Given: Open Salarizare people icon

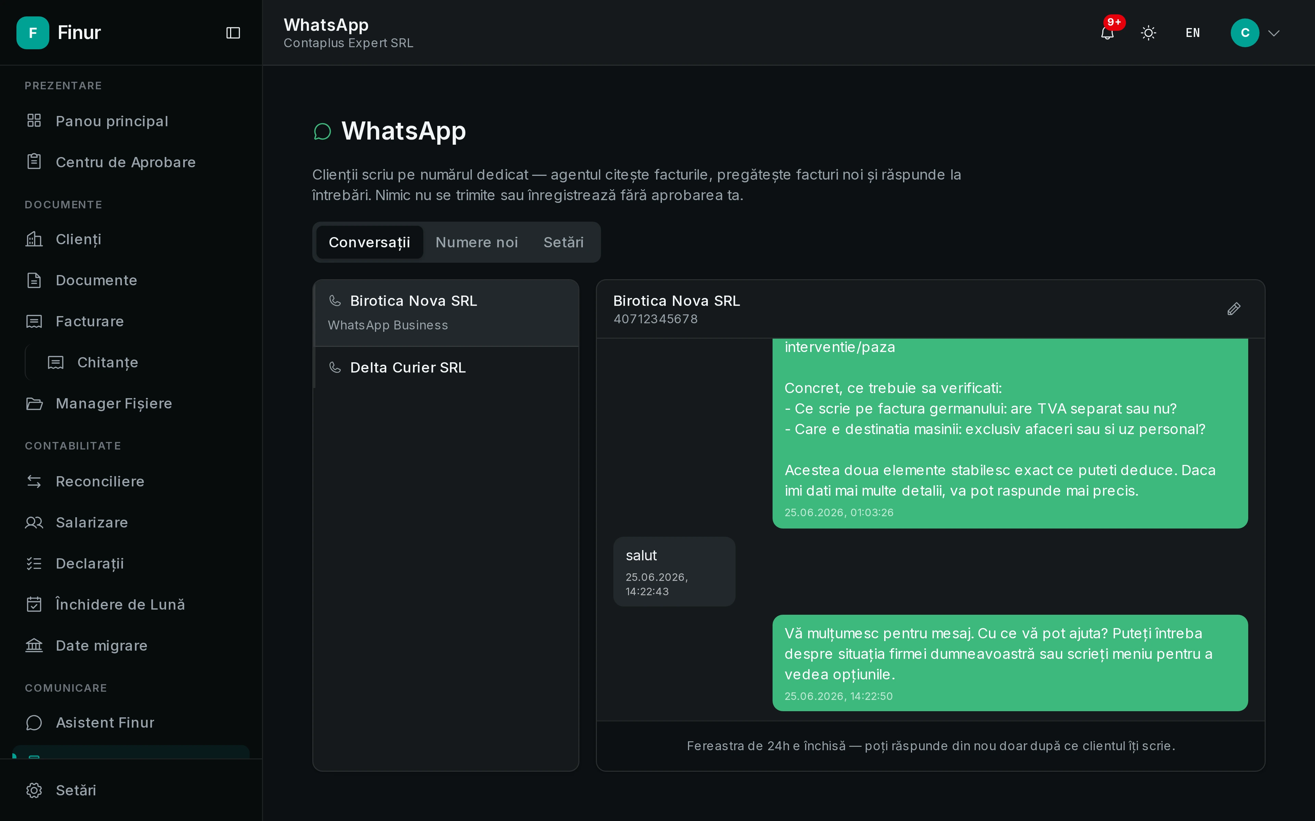Looking at the screenshot, I should (x=34, y=522).
